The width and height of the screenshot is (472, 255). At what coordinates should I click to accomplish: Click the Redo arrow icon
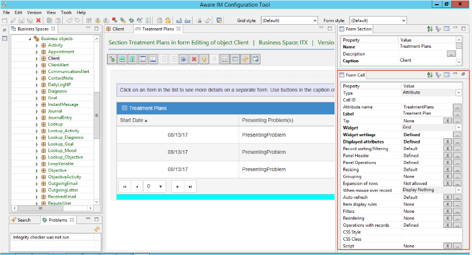(78, 21)
